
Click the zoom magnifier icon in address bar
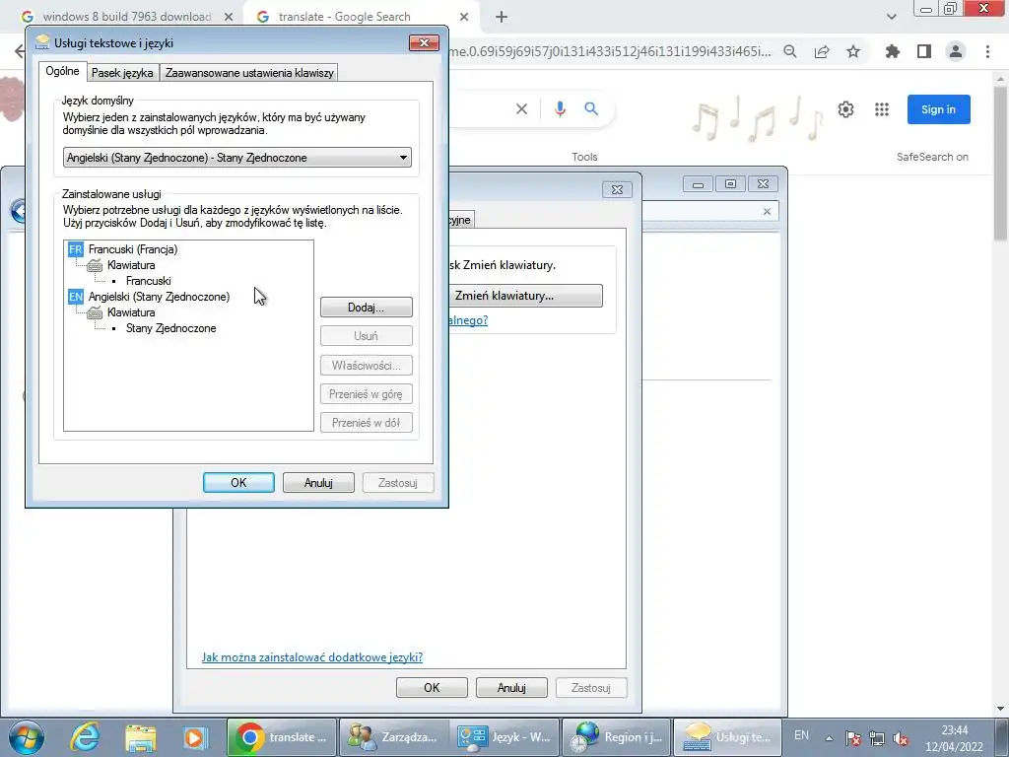(790, 51)
